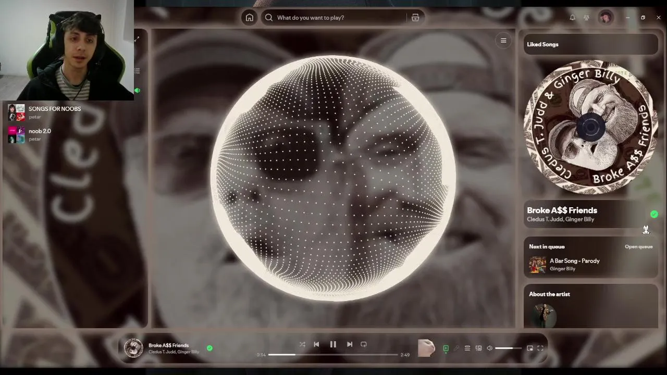Image resolution: width=667 pixels, height=375 pixels.
Task: Go to the Spotify Home icon
Action: (x=250, y=18)
